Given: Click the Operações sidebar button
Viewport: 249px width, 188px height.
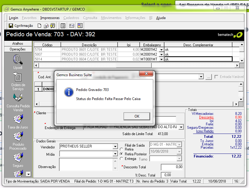Looking at the screenshot, I should point(18,49).
